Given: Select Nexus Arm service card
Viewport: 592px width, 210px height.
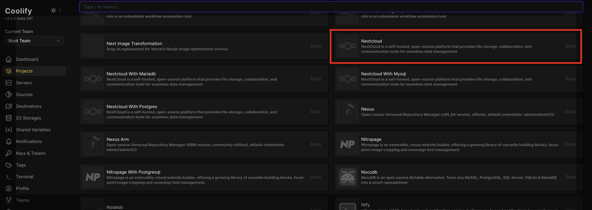Looking at the screenshot, I should point(203,144).
